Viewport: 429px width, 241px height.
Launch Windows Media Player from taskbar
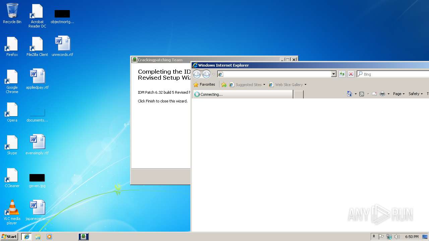(49, 237)
